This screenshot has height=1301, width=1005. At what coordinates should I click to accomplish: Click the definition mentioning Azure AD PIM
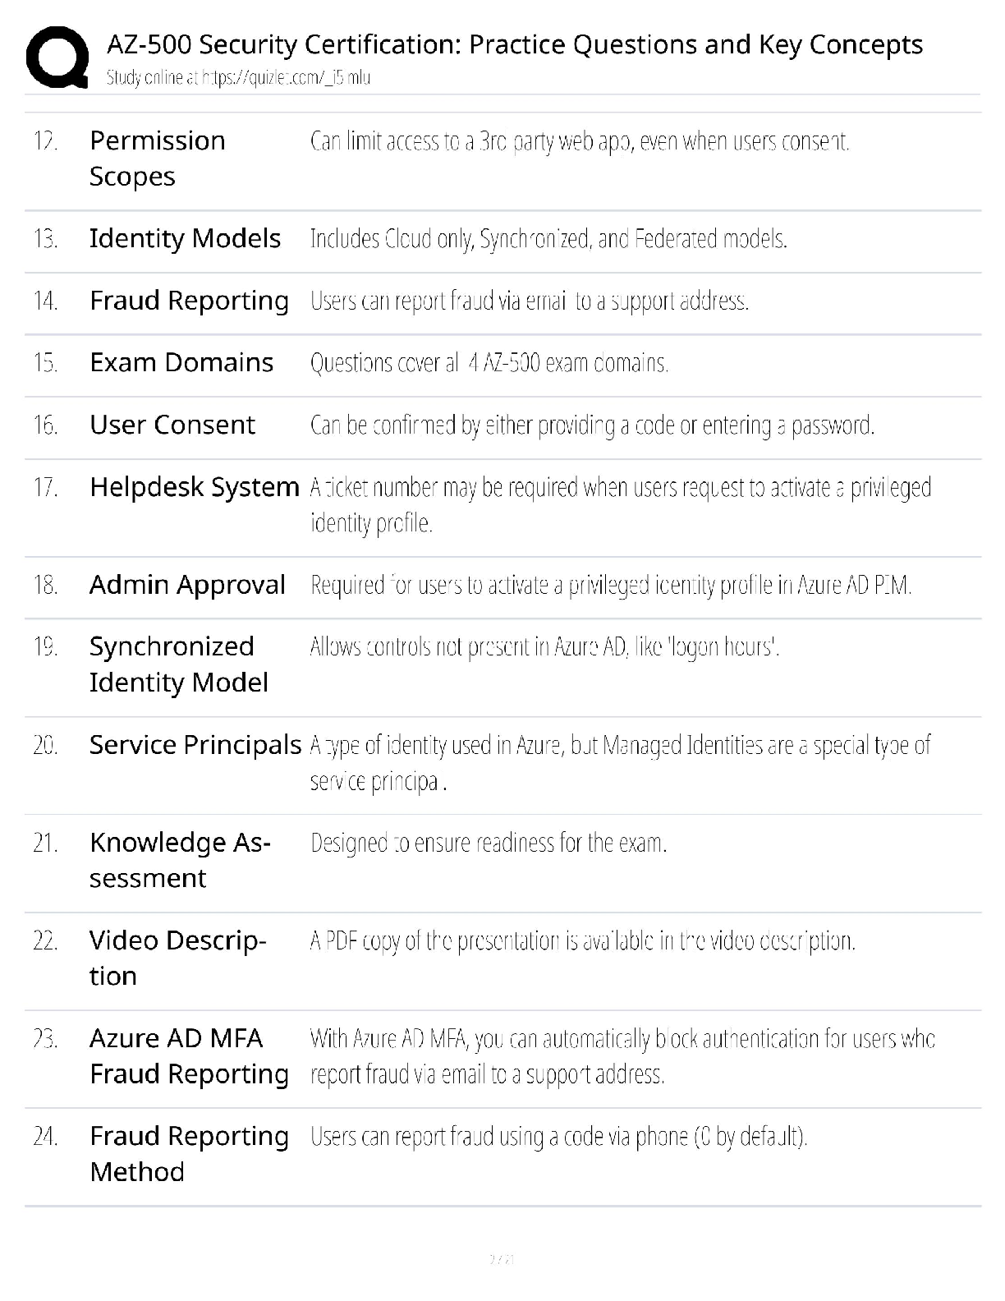pyautogui.click(x=611, y=585)
